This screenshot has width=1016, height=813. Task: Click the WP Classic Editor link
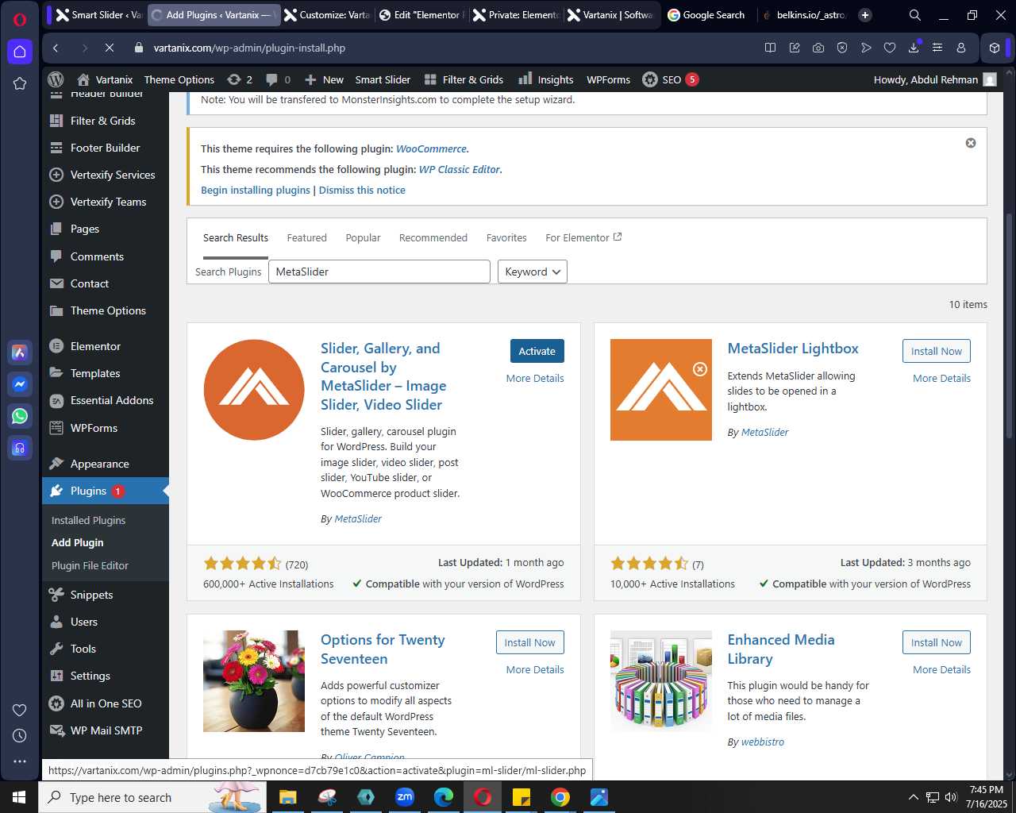(460, 169)
